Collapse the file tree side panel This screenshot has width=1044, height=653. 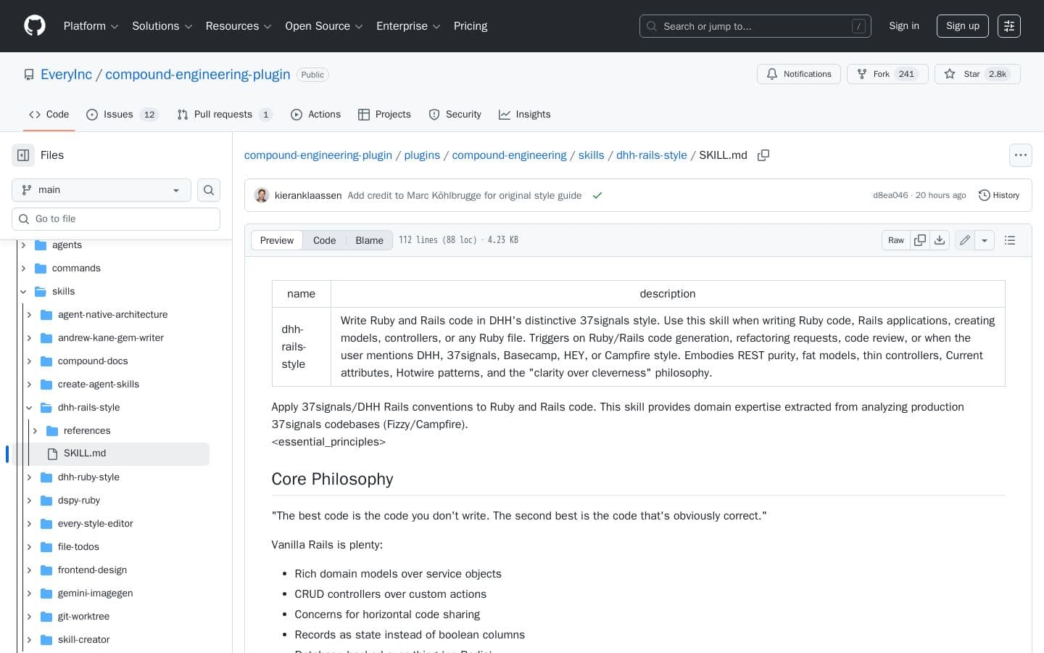(22, 155)
